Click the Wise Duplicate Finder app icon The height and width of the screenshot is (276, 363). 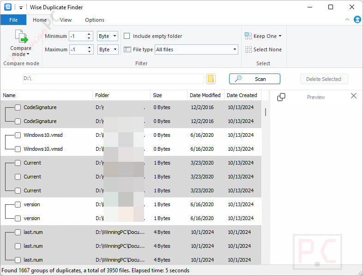coord(8,7)
